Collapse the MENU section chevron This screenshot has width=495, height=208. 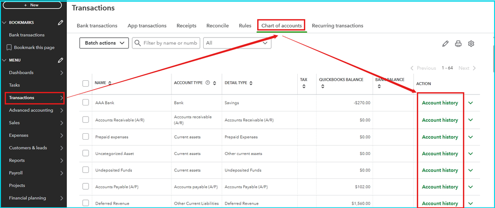pos(4,60)
